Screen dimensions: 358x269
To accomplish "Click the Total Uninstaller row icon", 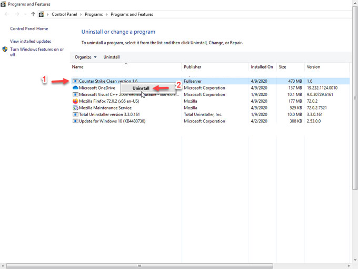I will pos(75,114).
